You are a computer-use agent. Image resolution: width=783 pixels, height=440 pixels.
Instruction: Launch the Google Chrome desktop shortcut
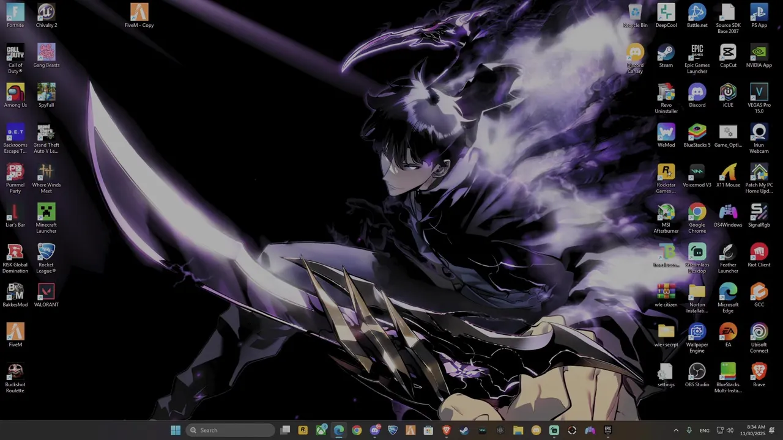[x=697, y=218]
